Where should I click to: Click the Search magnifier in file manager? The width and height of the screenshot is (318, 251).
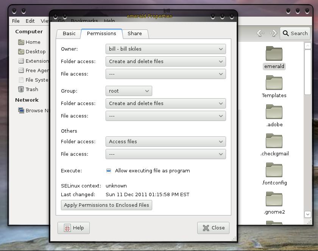tap(286, 33)
